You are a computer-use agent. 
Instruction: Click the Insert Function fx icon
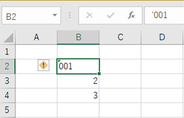point(131,16)
